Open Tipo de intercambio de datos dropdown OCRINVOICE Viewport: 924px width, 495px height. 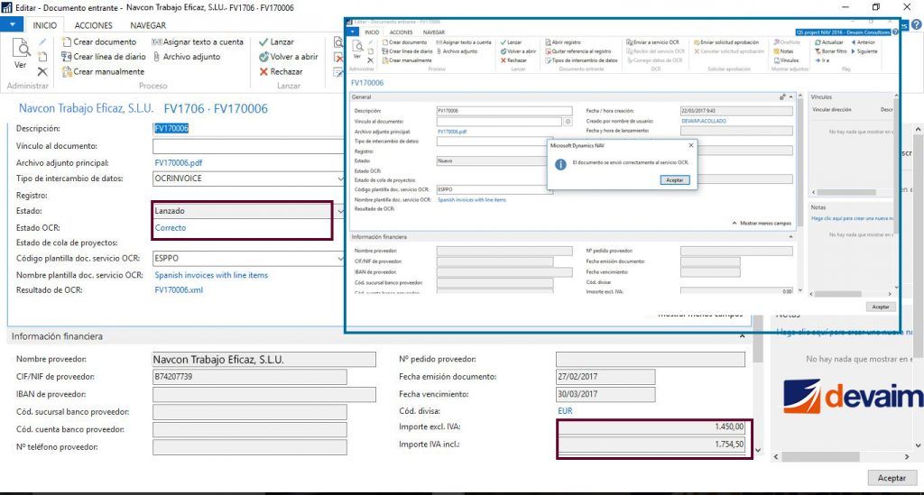(x=340, y=179)
